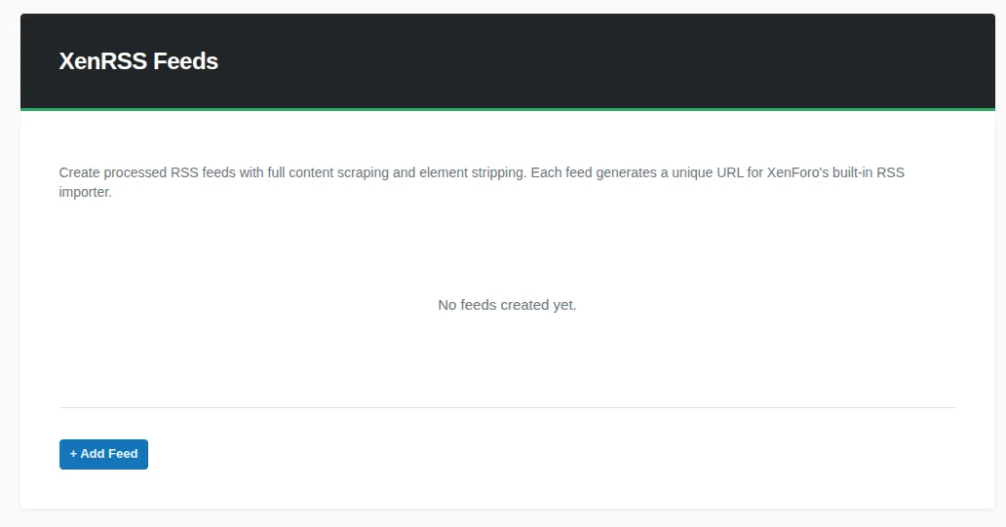Select the 'No feeds created yet.' message
The height and width of the screenshot is (527, 1006).
507,305
